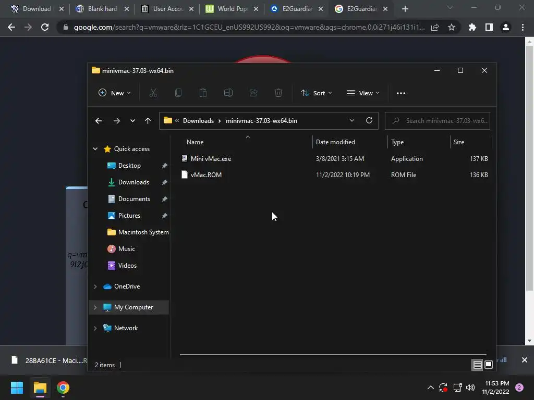Viewport: 534px width, 400px height.
Task: Open the Windows Start menu
Action: 17,387
